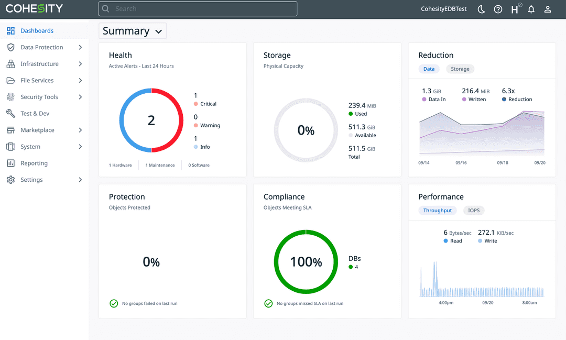This screenshot has height=340, width=566.
Task: Open the Summary dashboard dropdown
Action: (x=132, y=30)
